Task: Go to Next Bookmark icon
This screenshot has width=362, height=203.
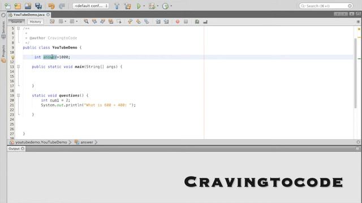Action: [139, 21]
